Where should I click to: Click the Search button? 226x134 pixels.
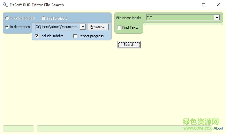tap(129, 45)
